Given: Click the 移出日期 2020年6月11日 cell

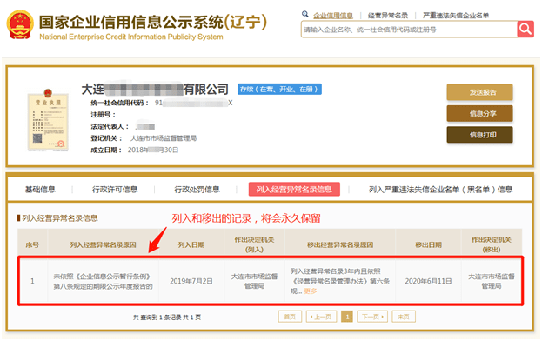Looking at the screenshot, I should 428,281.
